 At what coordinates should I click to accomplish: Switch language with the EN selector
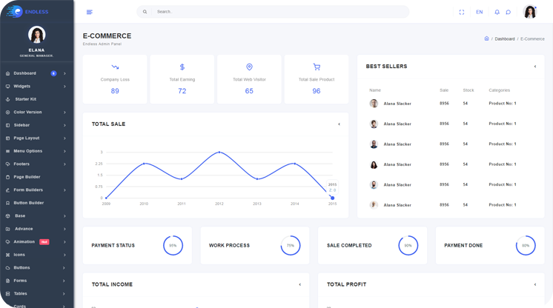click(479, 12)
